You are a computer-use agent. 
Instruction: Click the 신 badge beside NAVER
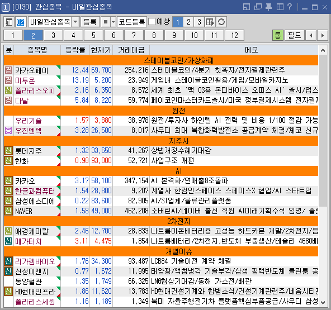point(8,211)
